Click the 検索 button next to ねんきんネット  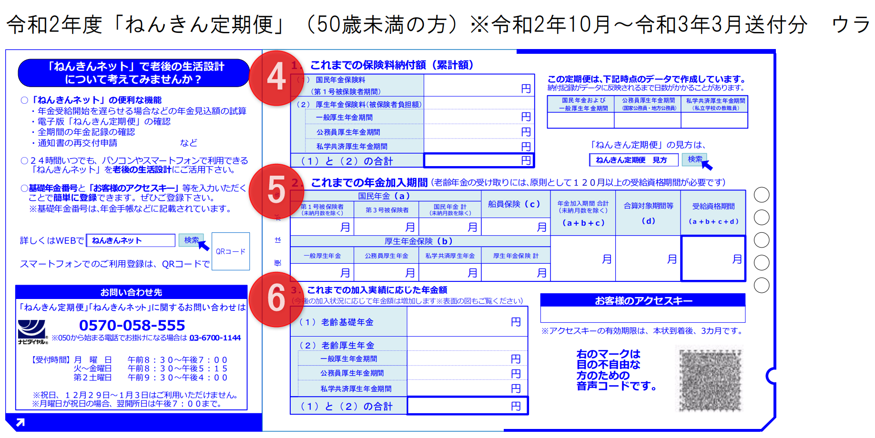coord(191,240)
